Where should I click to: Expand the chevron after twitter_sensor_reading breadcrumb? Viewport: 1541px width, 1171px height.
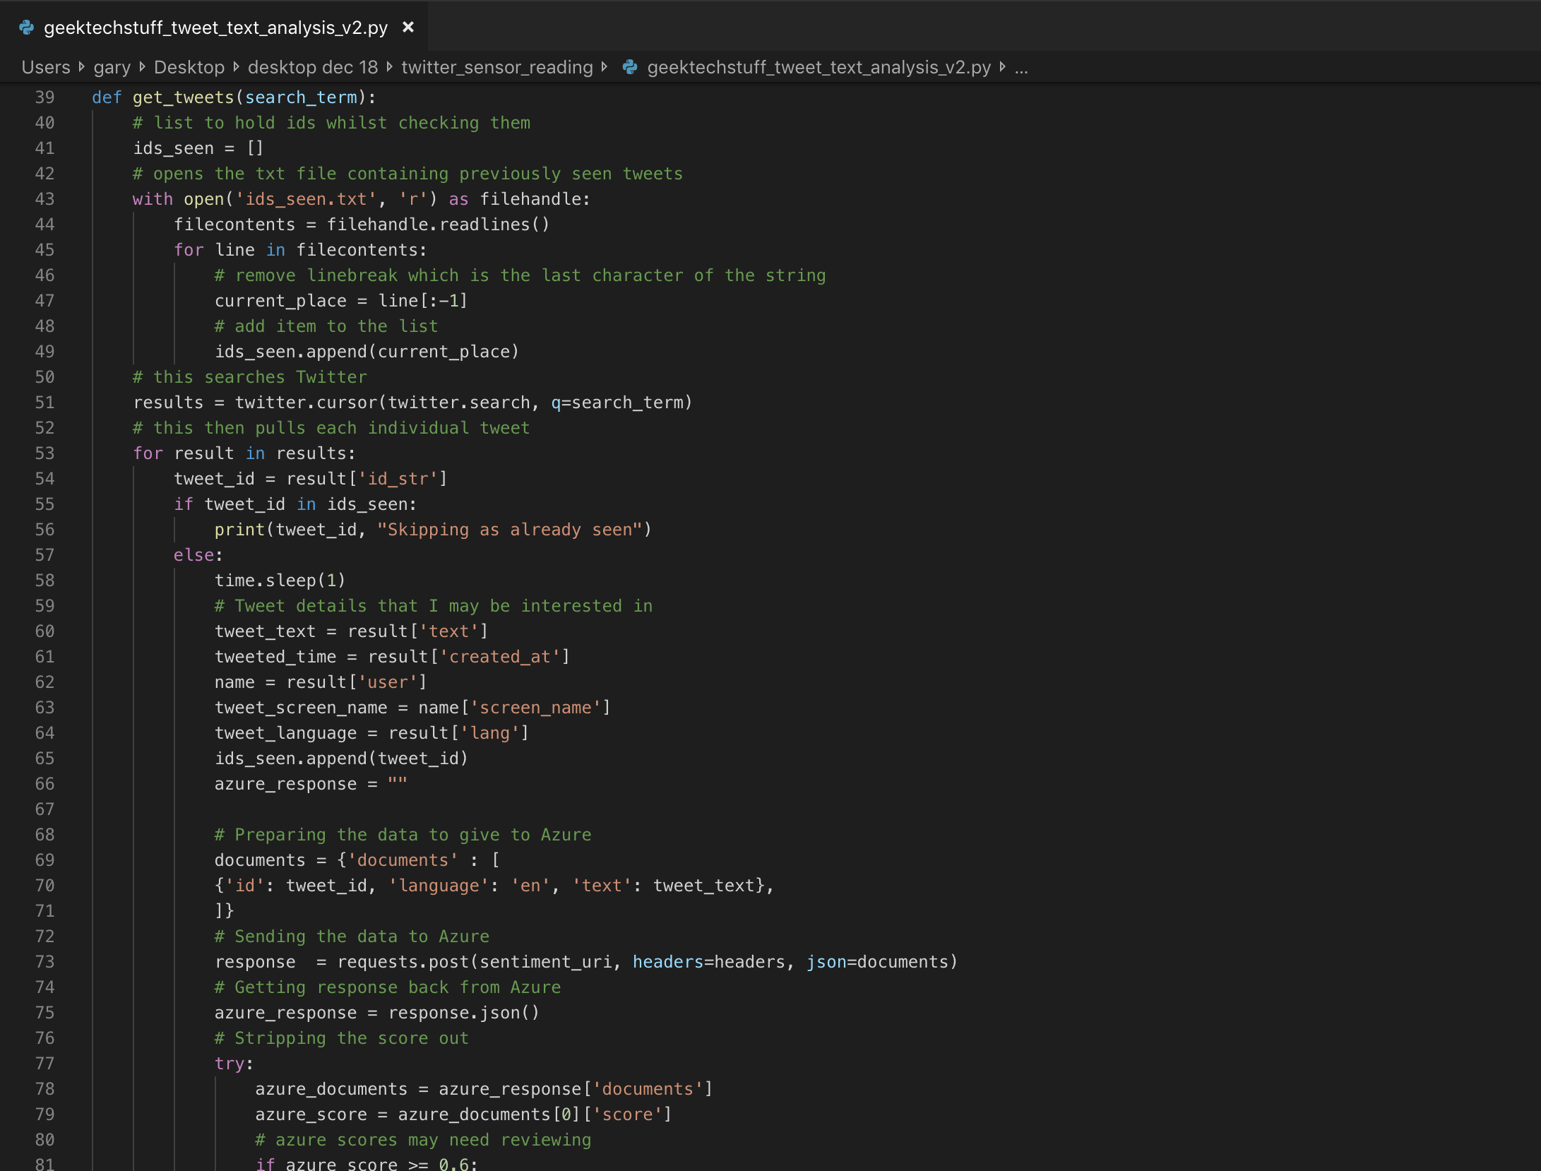pyautogui.click(x=605, y=67)
